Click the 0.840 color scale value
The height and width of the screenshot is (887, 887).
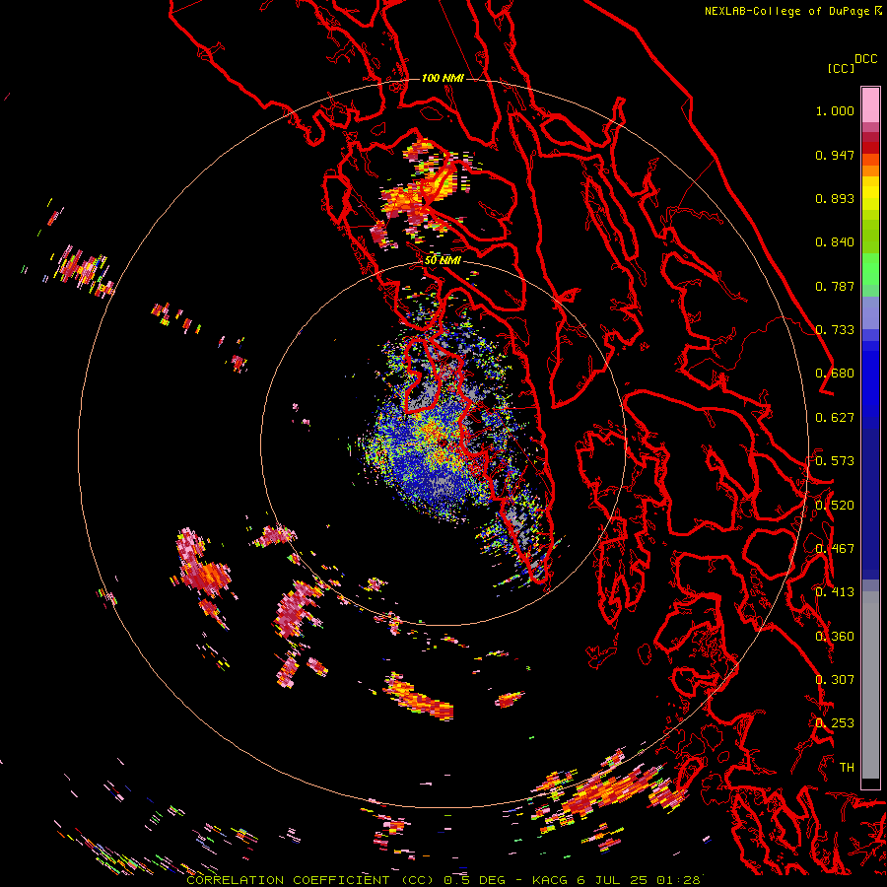point(835,242)
